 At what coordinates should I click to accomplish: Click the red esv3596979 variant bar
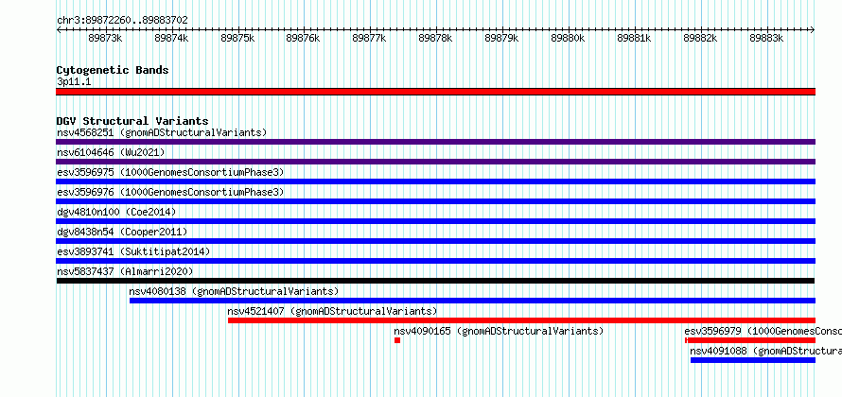(750, 340)
